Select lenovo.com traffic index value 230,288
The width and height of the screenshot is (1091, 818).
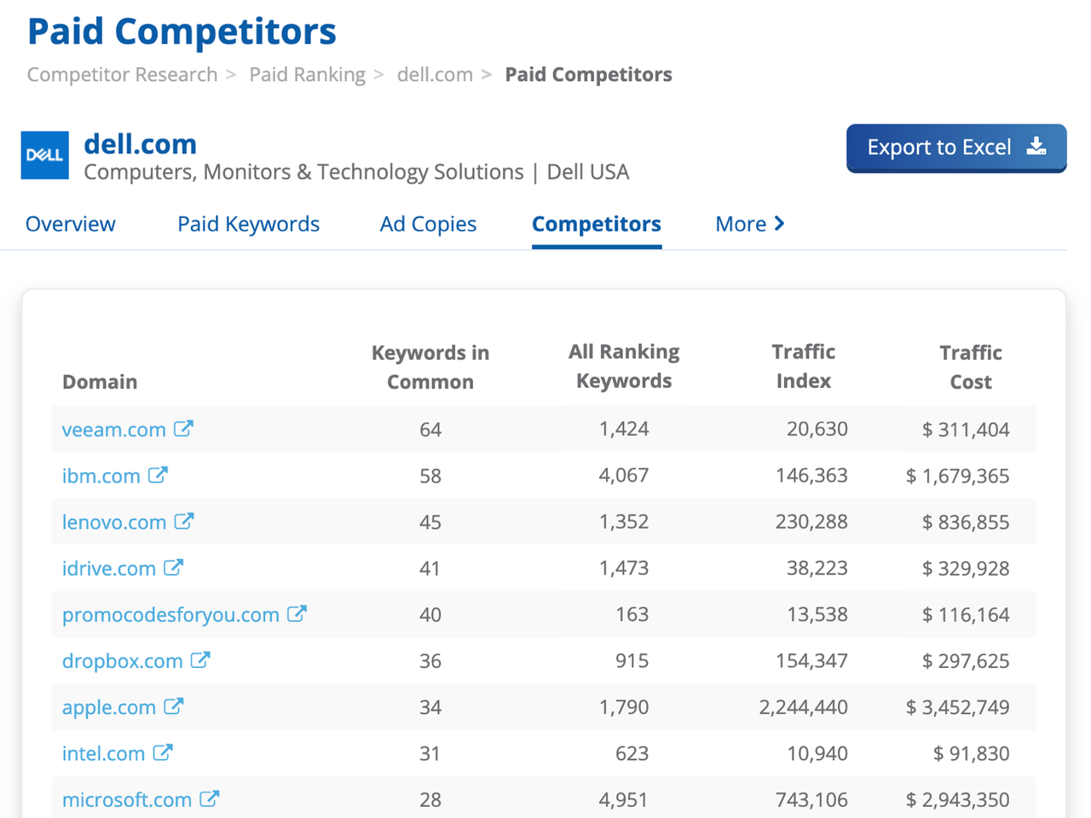click(x=811, y=521)
